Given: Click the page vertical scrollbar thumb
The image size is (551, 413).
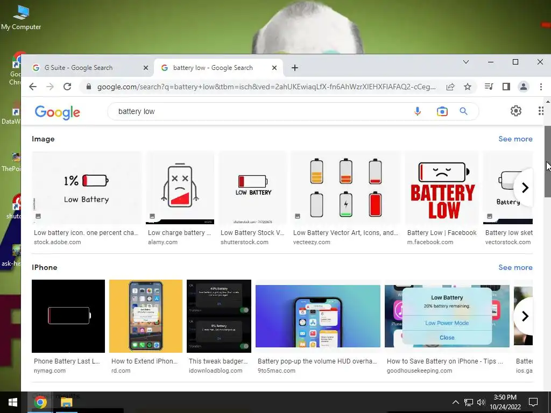Looking at the screenshot, I should pyautogui.click(x=547, y=161).
